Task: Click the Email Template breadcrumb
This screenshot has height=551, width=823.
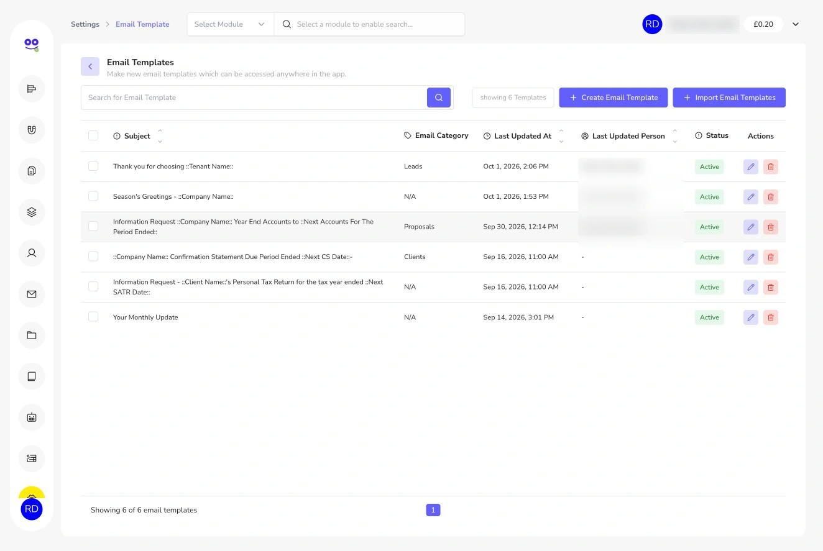Action: point(142,24)
